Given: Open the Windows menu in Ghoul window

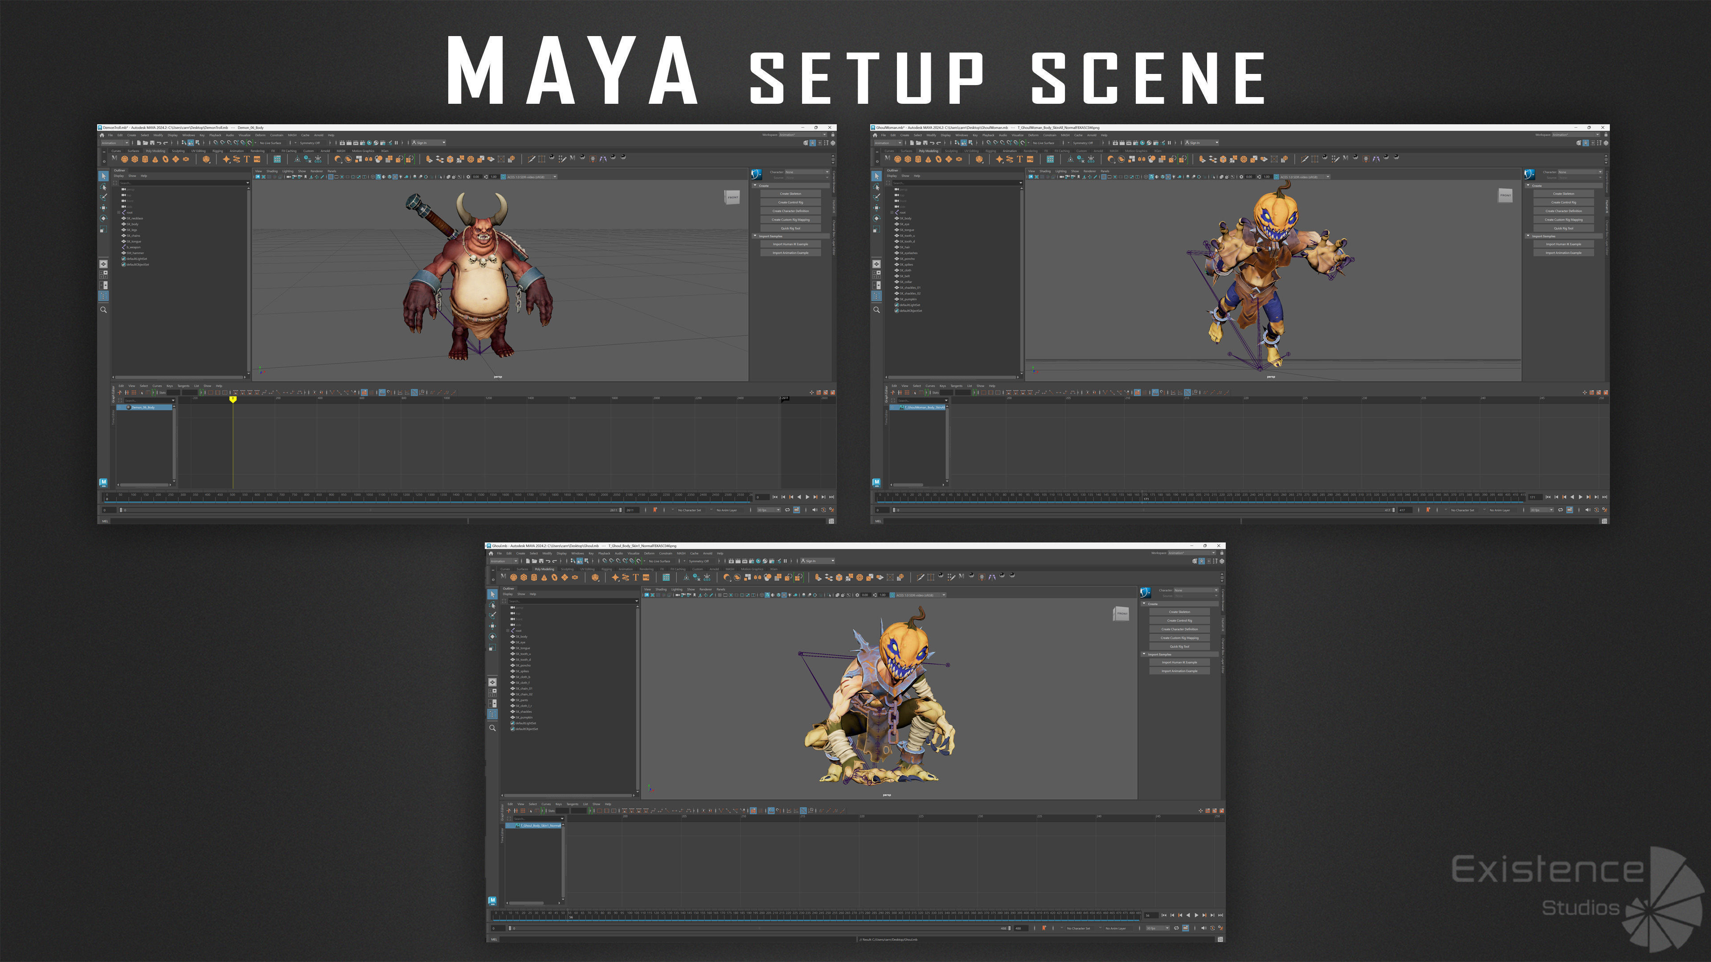Looking at the screenshot, I should pos(578,553).
